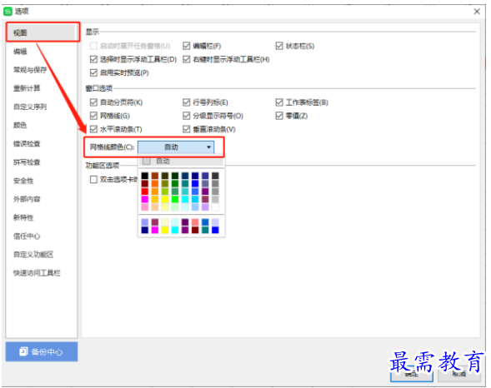Click the 确定 button
This screenshot has width=491, height=388.
(412, 374)
